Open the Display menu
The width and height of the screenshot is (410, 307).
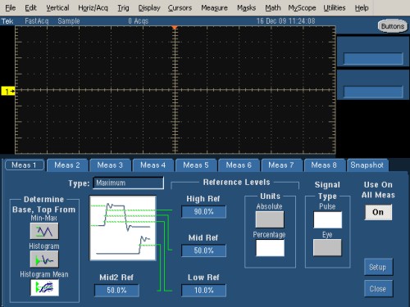click(149, 8)
